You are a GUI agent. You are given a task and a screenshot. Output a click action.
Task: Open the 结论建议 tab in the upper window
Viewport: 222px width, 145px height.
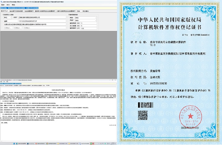click(x=85, y=11)
